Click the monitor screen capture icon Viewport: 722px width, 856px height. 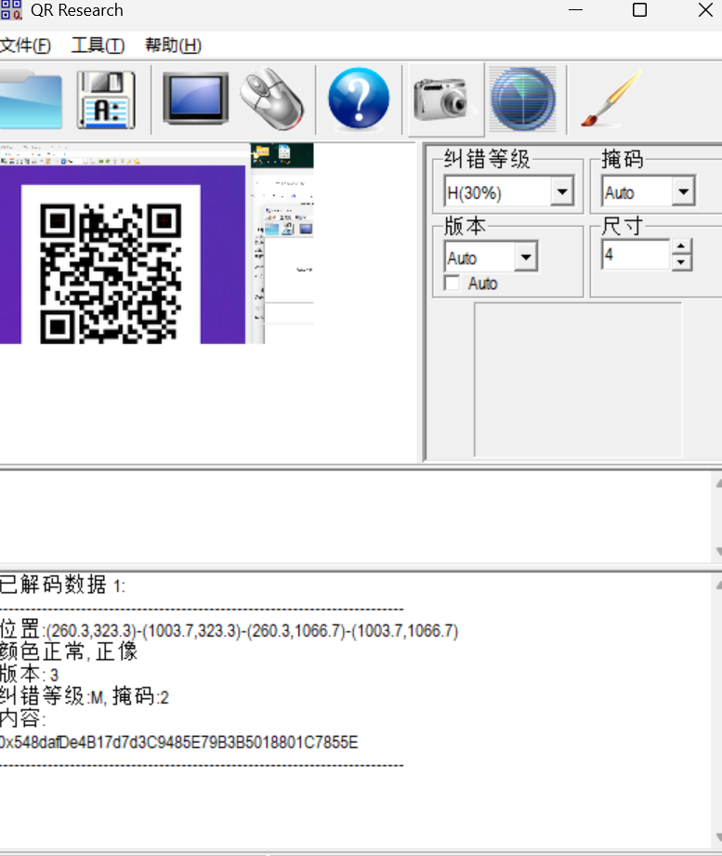click(195, 99)
